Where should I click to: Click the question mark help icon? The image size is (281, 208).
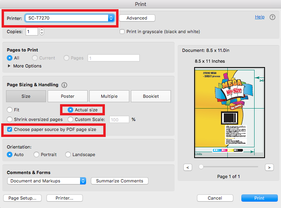point(273,17)
